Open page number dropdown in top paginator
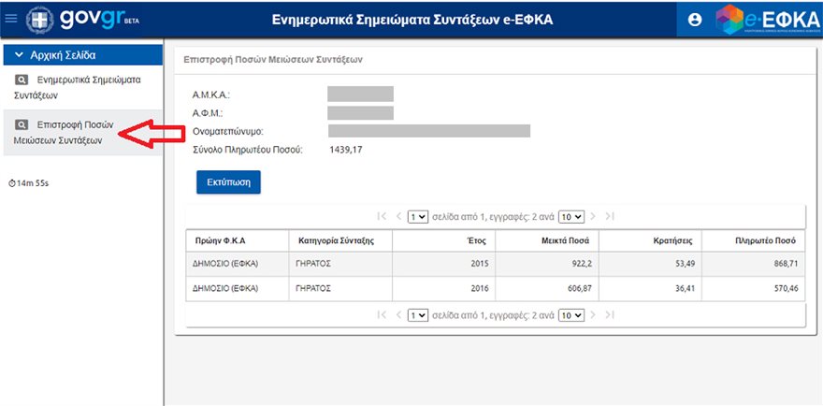This screenshot has height=406, width=823. click(418, 216)
